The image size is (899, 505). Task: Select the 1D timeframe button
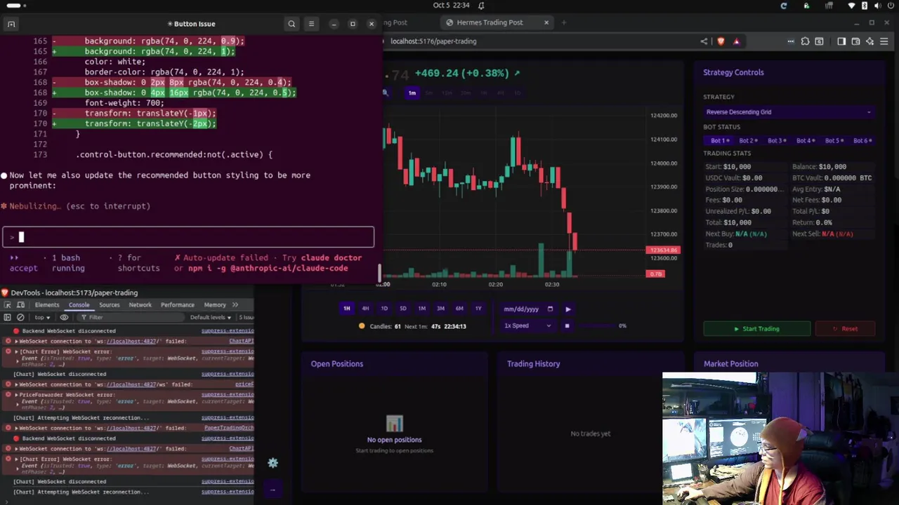[x=384, y=309]
